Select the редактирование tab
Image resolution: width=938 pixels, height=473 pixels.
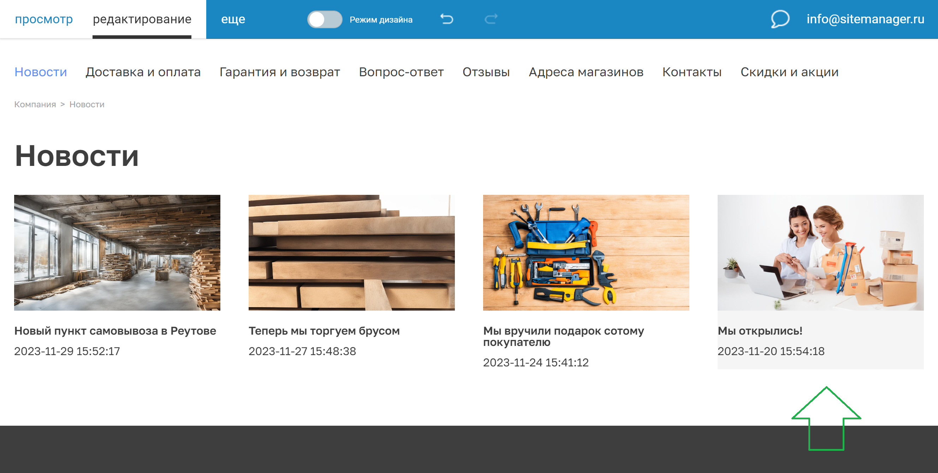pos(142,19)
